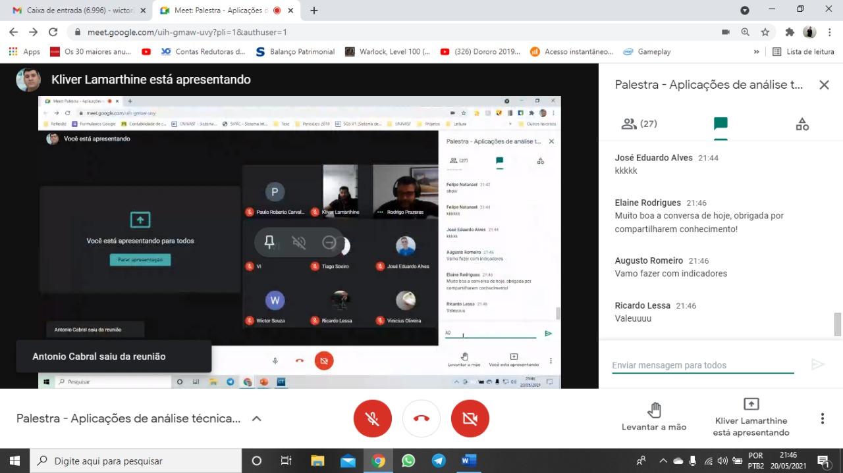
Task: Turn on the camera
Action: coord(470,418)
